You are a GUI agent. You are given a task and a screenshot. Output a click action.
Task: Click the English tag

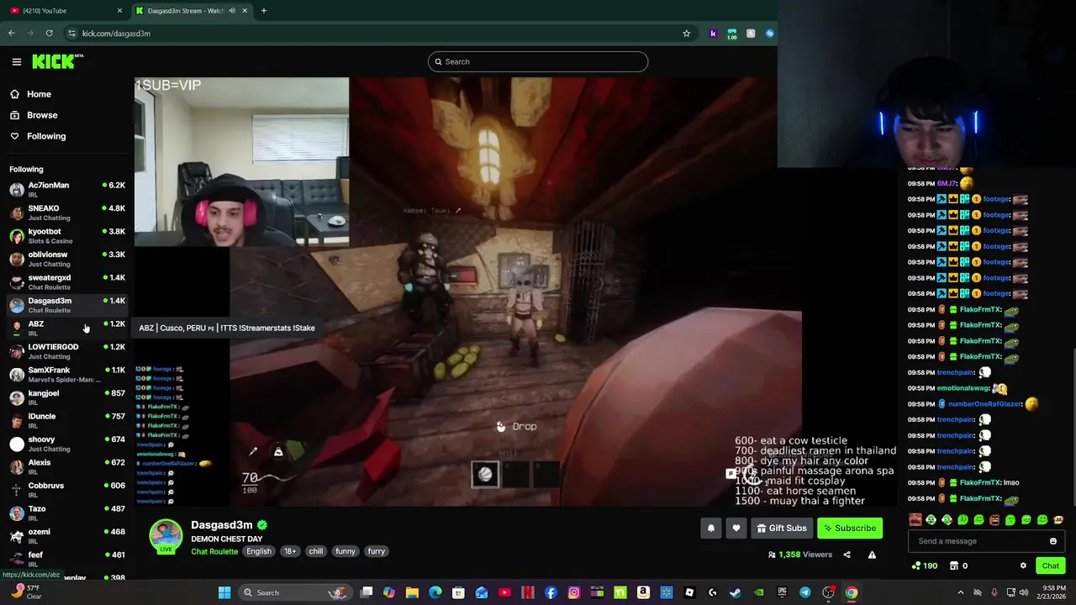[259, 551]
